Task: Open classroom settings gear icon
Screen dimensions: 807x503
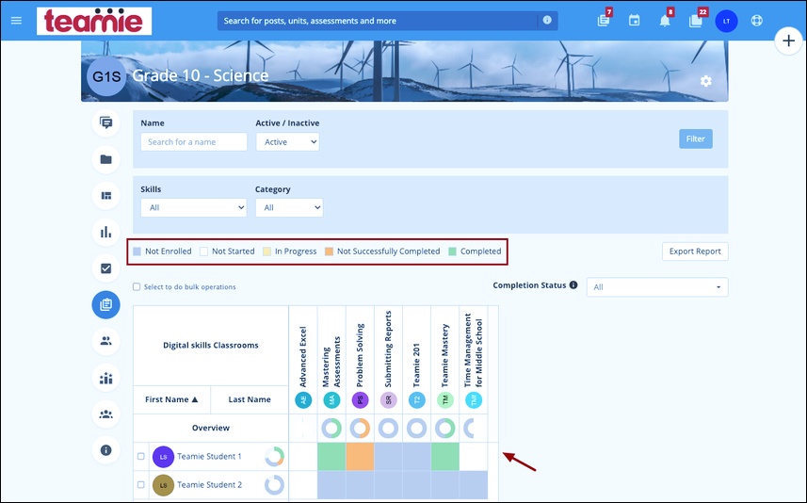Action: coord(705,81)
